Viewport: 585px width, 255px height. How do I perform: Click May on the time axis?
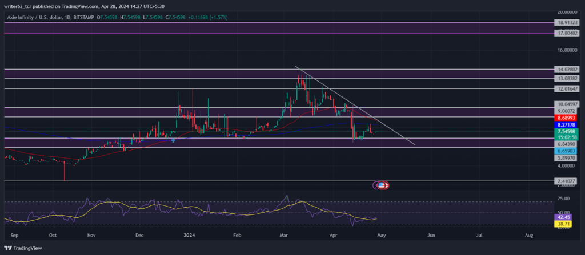click(x=380, y=236)
